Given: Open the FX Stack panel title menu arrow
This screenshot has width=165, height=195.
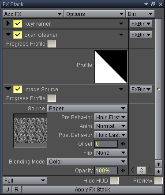Looking at the screenshot, I should tap(146, 4).
